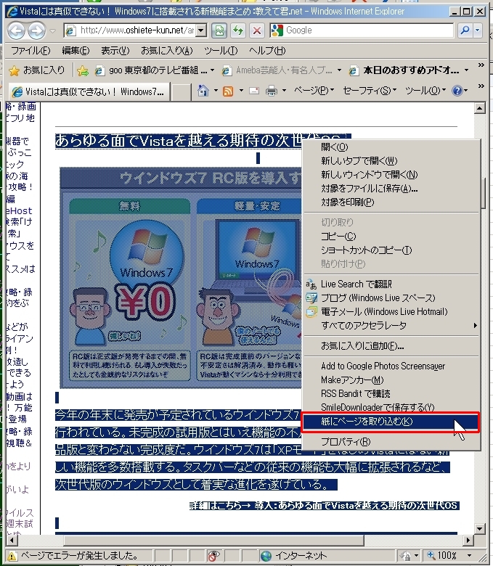The width and height of the screenshot is (493, 566).
Task: Click the Print icon
Action: tap(272, 91)
